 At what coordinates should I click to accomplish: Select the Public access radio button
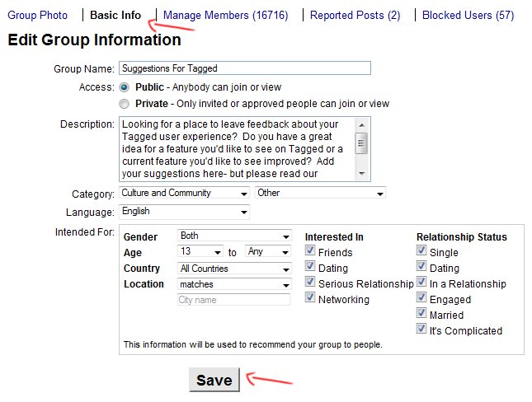[x=125, y=87]
